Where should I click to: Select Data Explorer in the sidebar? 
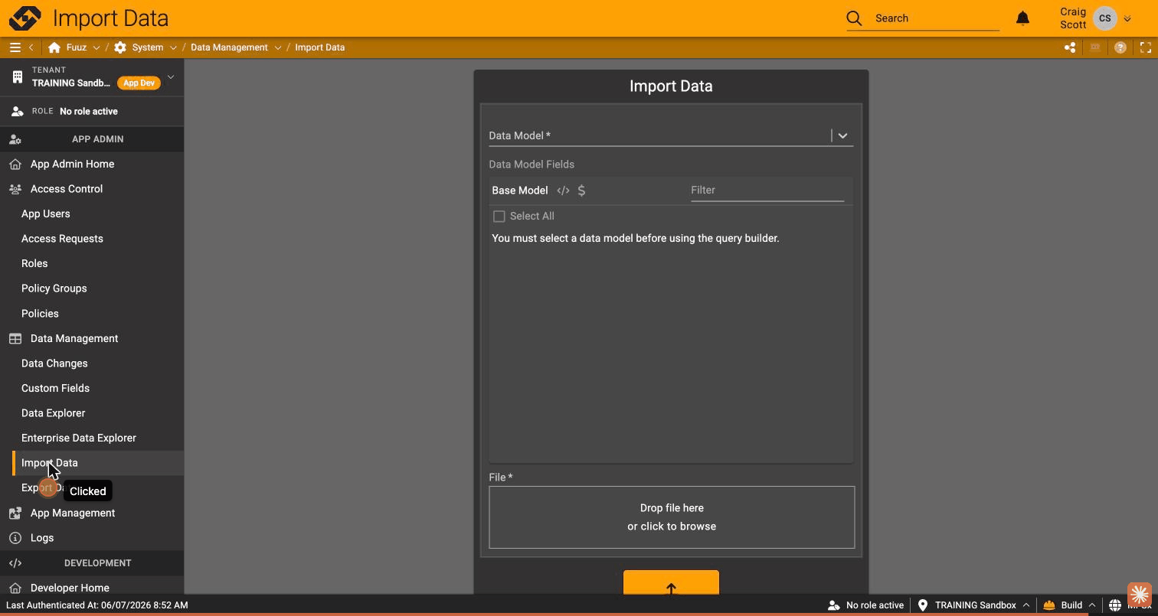[53, 413]
